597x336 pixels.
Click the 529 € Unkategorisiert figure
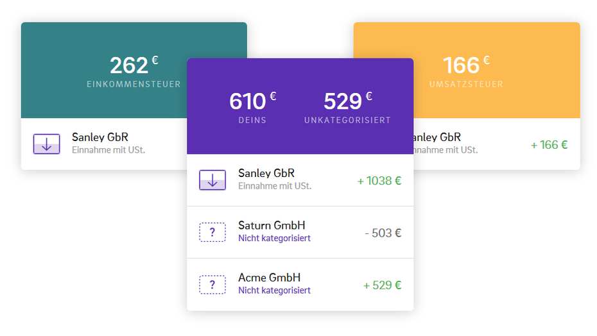pos(348,101)
